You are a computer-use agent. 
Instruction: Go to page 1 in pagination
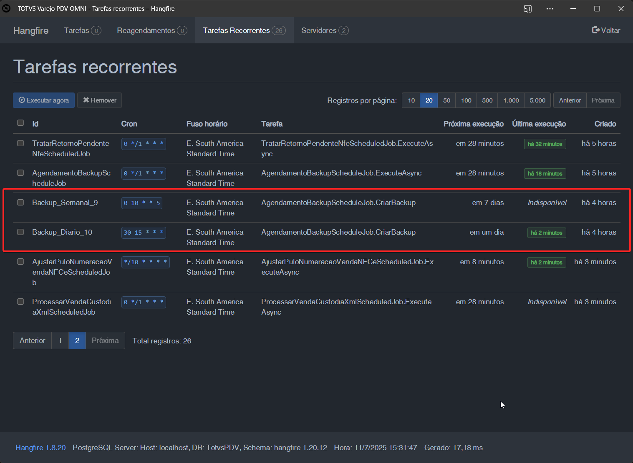(60, 340)
